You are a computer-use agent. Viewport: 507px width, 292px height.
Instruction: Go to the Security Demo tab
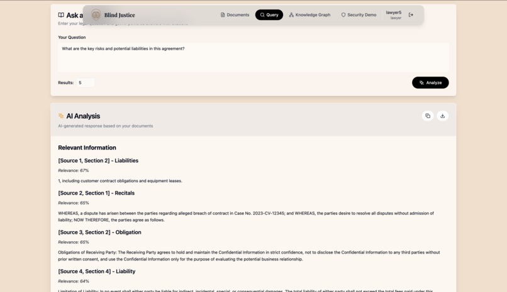pyautogui.click(x=359, y=15)
